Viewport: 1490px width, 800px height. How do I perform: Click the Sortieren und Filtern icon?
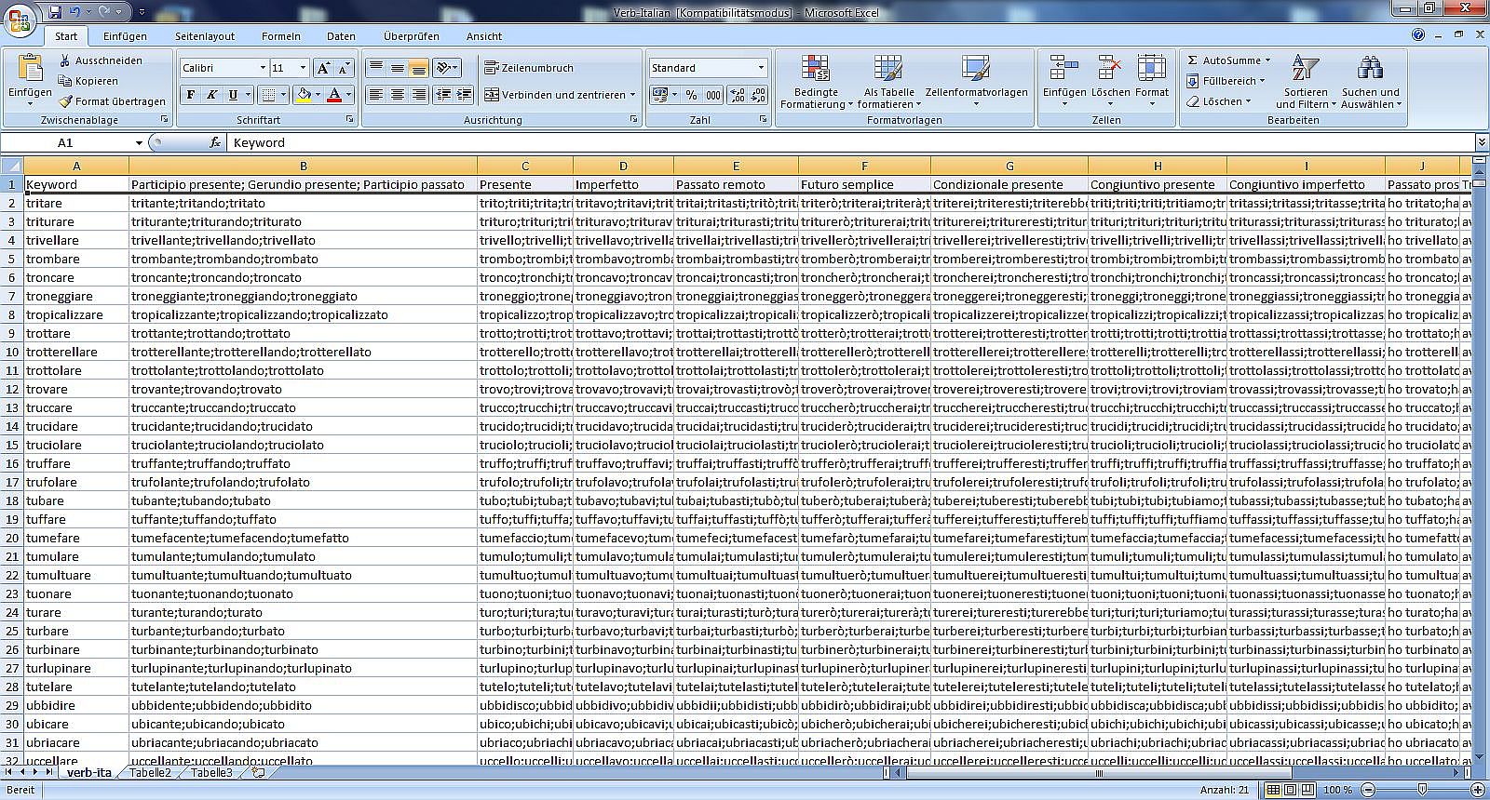click(x=1305, y=69)
